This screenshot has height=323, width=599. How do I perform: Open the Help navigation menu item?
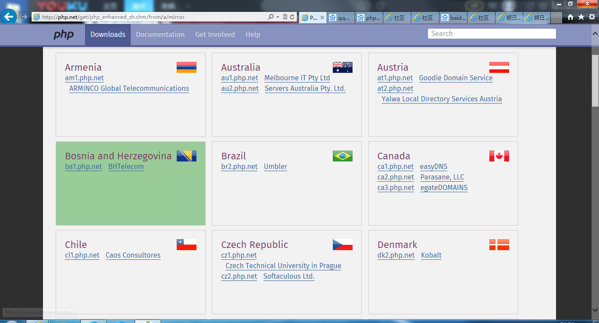[x=253, y=35]
